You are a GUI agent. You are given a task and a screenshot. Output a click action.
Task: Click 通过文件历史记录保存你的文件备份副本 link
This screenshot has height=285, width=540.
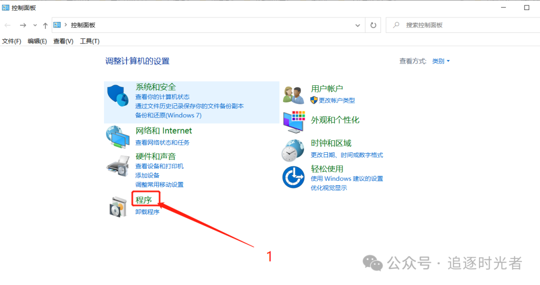pyautogui.click(x=189, y=106)
